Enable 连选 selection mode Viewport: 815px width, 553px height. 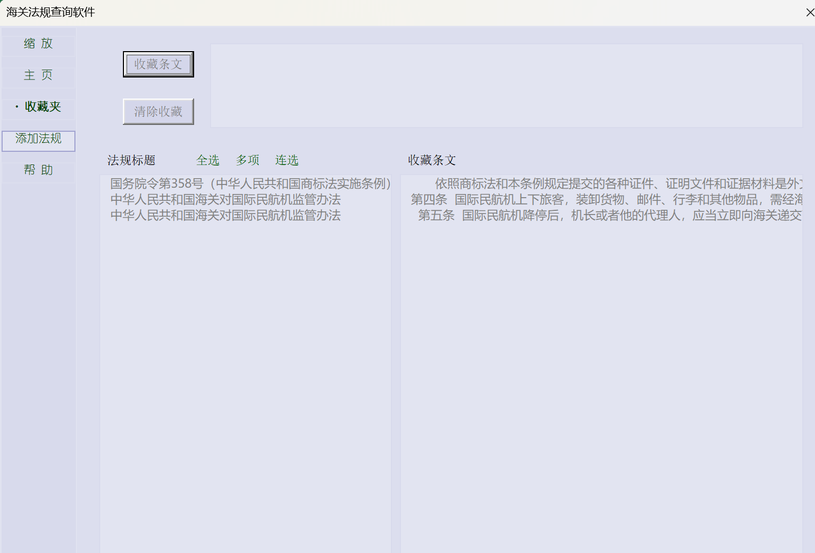point(287,160)
